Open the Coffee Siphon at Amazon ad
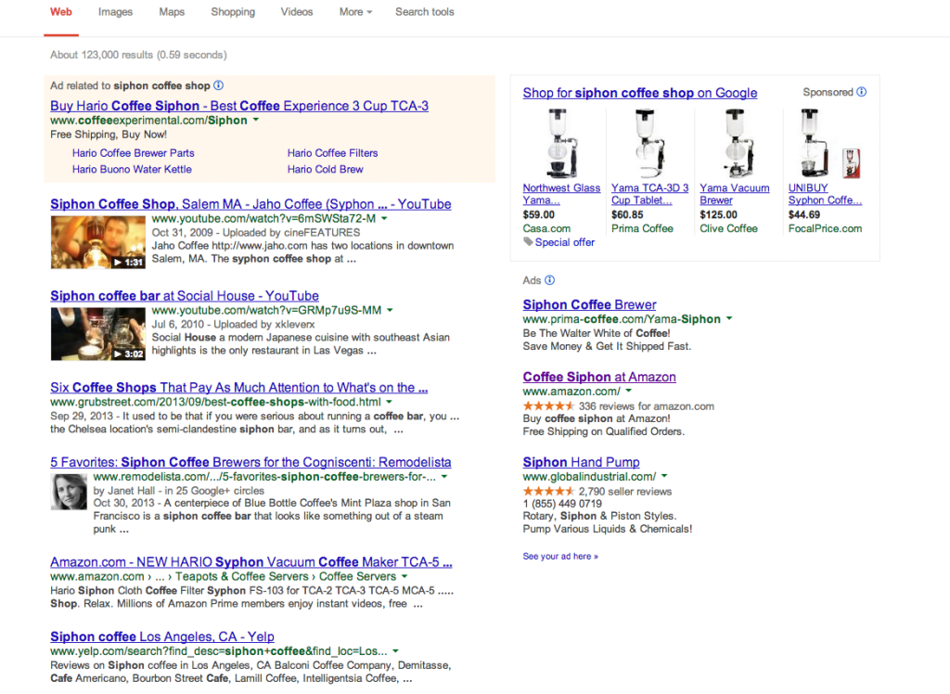 tap(599, 377)
